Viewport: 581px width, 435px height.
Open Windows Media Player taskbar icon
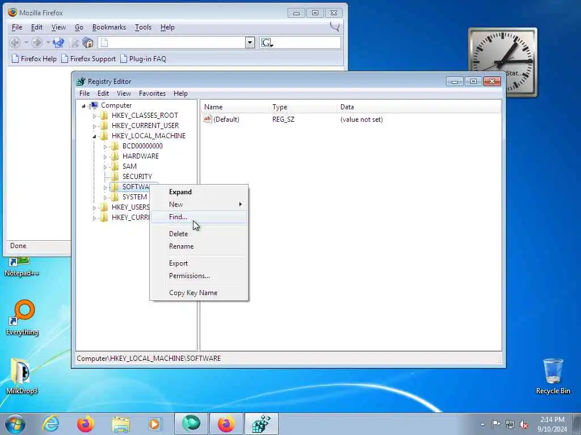154,424
